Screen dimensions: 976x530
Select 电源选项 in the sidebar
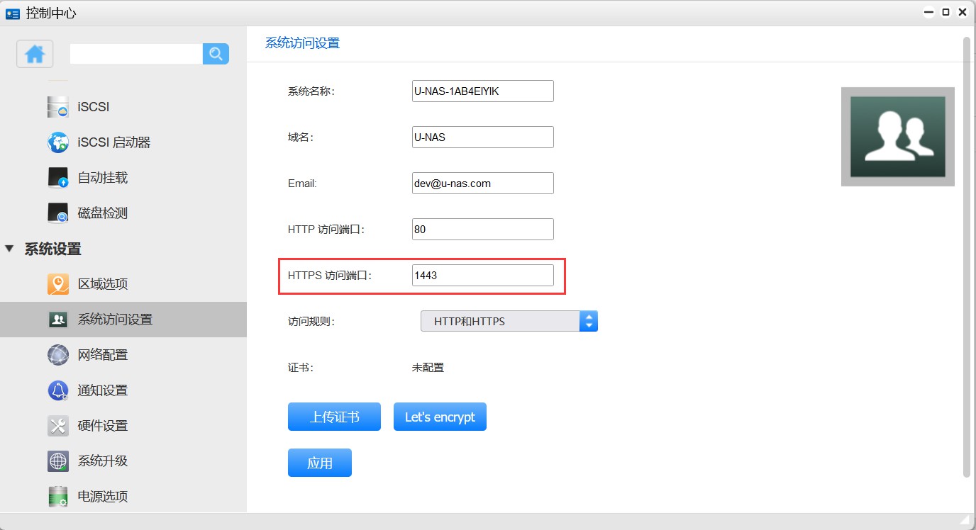102,497
